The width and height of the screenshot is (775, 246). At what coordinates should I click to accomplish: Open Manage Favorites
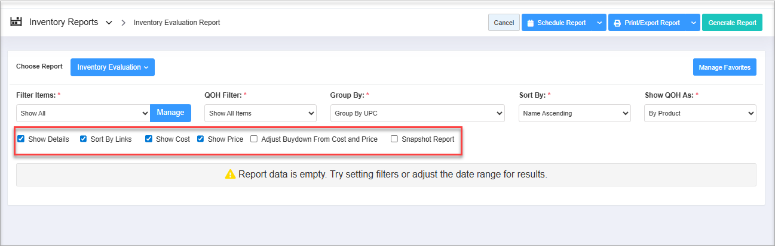tap(725, 67)
